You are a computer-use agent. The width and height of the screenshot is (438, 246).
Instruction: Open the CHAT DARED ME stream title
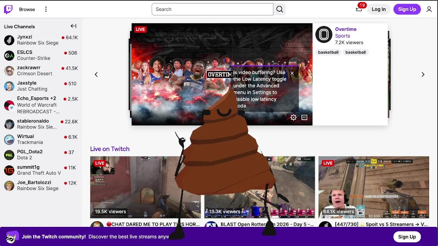click(153, 224)
